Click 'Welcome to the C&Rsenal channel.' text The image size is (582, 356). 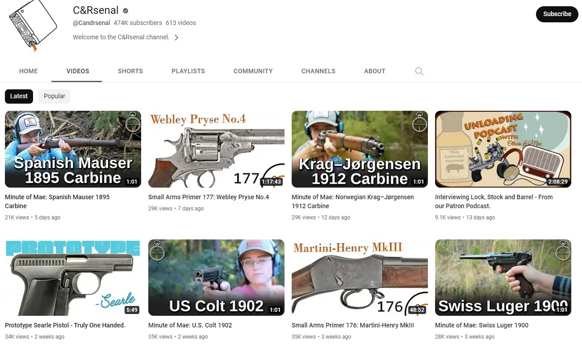[x=121, y=38]
